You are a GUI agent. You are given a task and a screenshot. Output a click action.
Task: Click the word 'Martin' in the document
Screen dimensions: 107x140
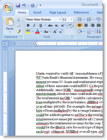tap(40, 74)
